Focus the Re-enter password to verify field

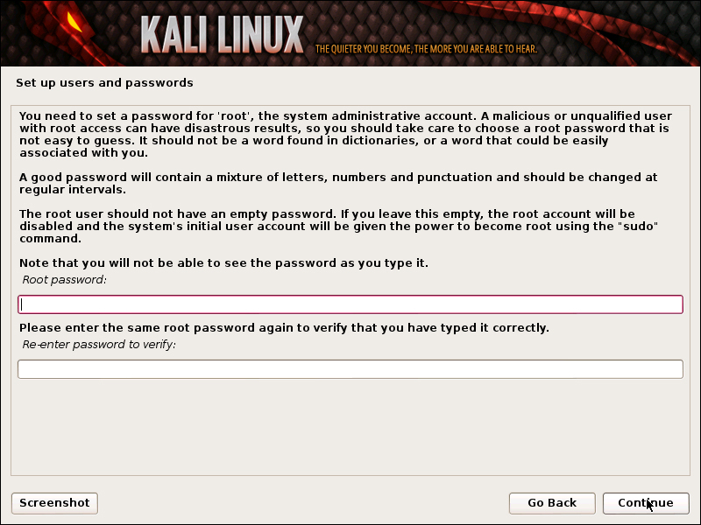350,369
